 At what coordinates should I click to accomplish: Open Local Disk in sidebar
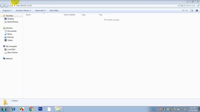(11, 49)
